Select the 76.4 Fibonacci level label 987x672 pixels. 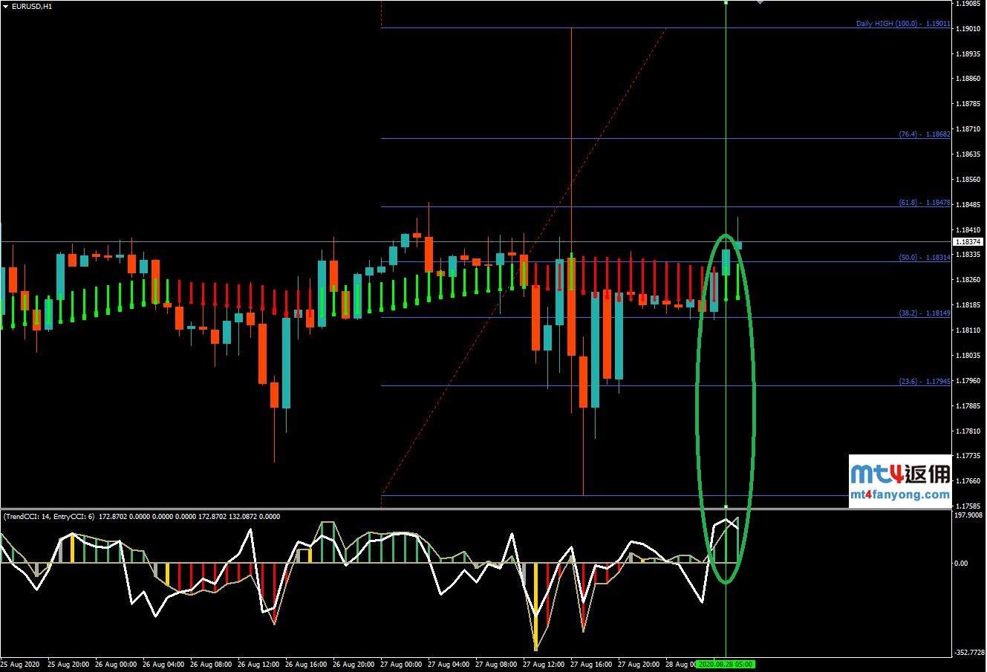pos(924,134)
